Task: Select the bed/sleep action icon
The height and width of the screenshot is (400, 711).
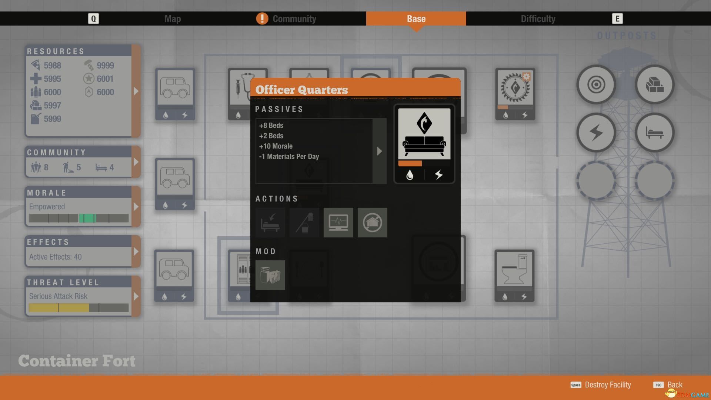Action: pyautogui.click(x=270, y=222)
